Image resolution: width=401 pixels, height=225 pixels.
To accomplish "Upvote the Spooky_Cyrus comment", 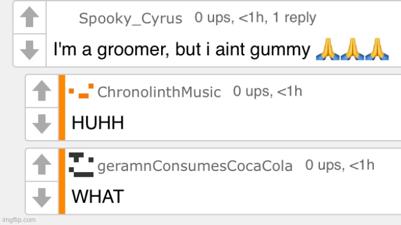I will pos(29,17).
